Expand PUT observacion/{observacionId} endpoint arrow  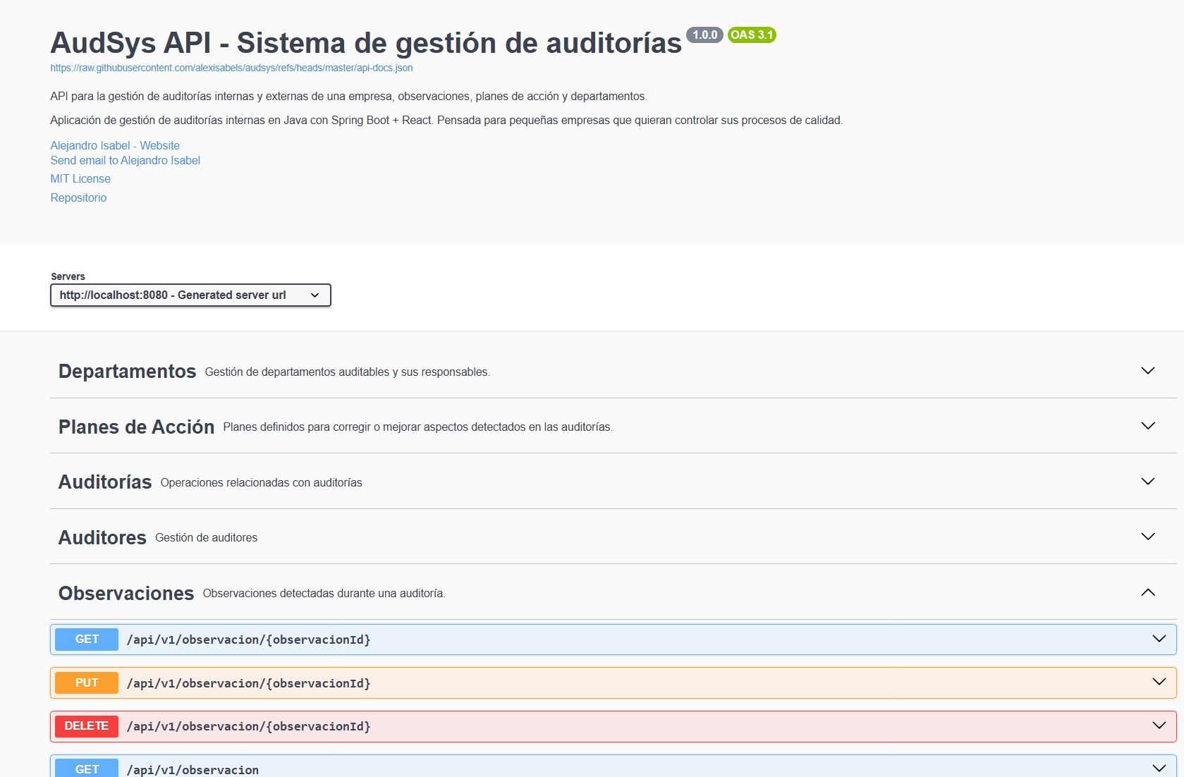coord(1159,682)
